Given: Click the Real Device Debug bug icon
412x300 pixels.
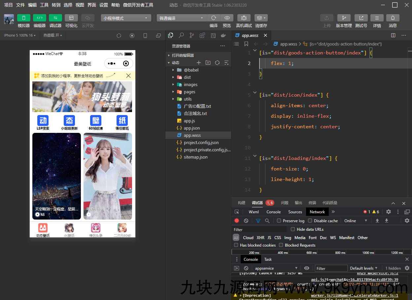Looking at the screenshot, I should 244,18.
